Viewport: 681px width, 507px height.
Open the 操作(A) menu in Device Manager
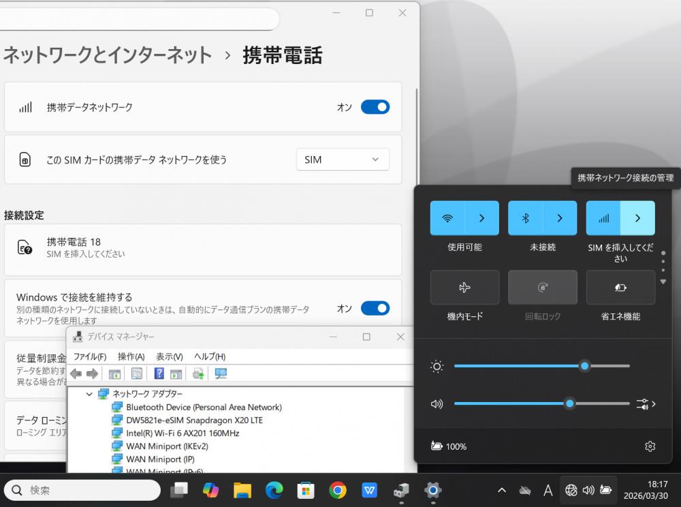(x=131, y=356)
